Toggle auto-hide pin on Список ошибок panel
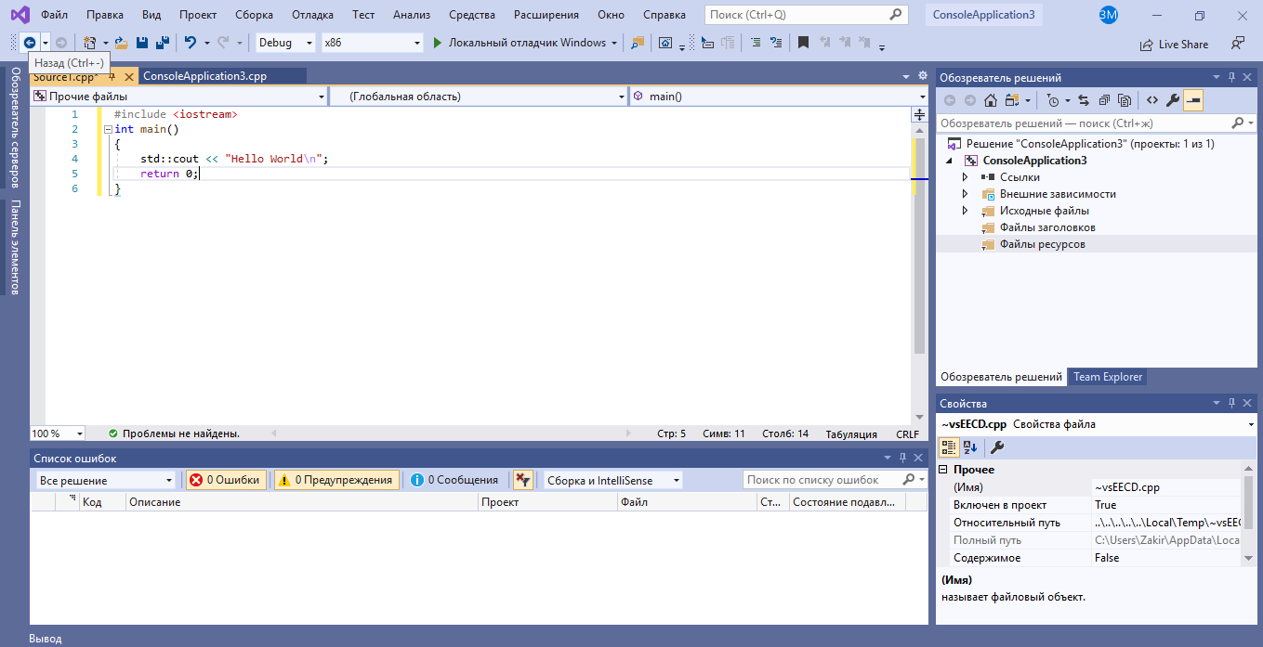The image size is (1263, 647). click(901, 459)
